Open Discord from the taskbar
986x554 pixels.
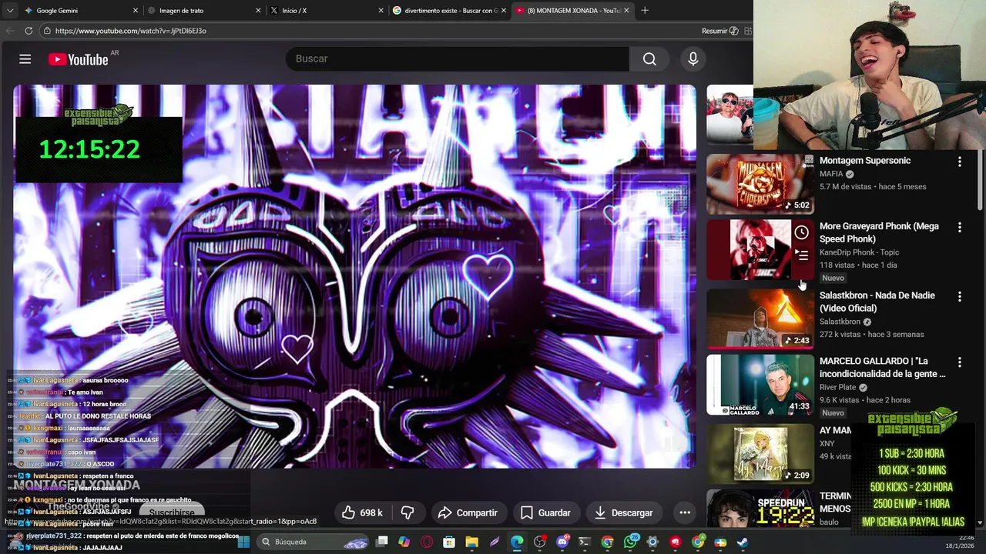point(562,542)
